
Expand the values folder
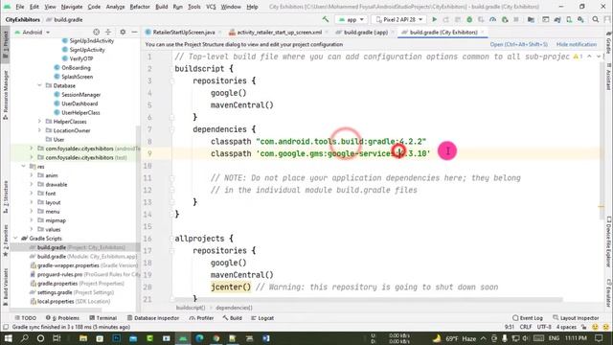32,229
